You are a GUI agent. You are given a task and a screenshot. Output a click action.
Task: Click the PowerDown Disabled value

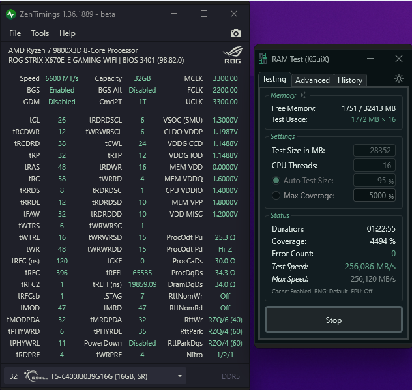142,343
